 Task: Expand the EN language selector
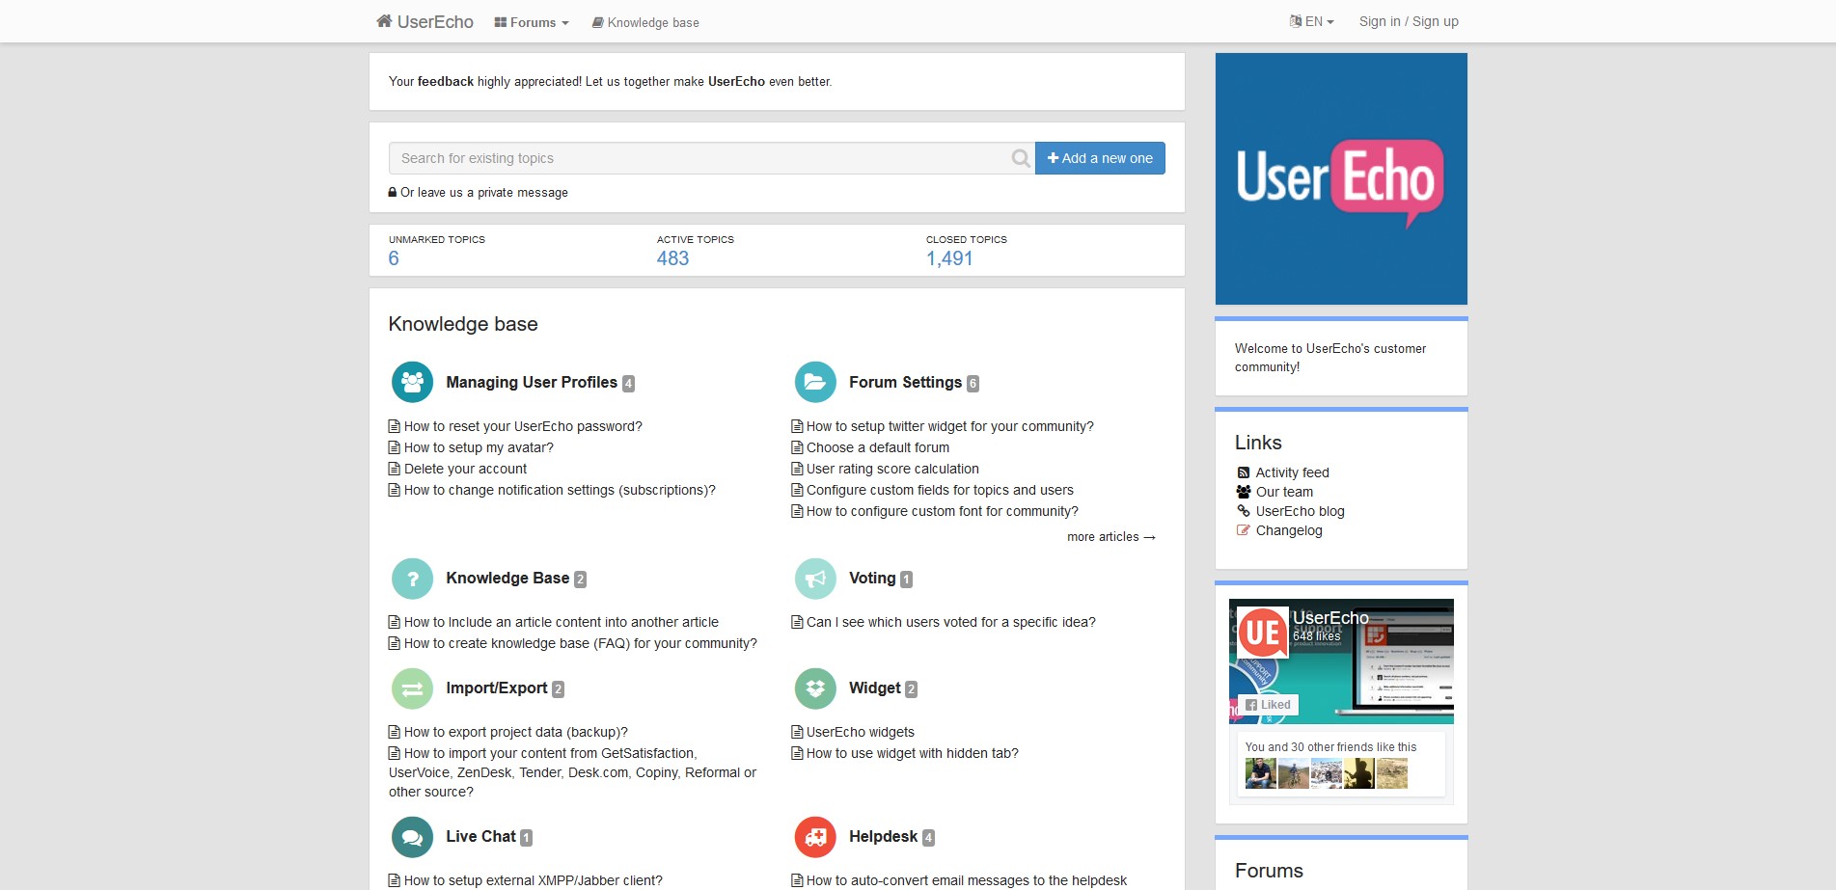pos(1311,21)
